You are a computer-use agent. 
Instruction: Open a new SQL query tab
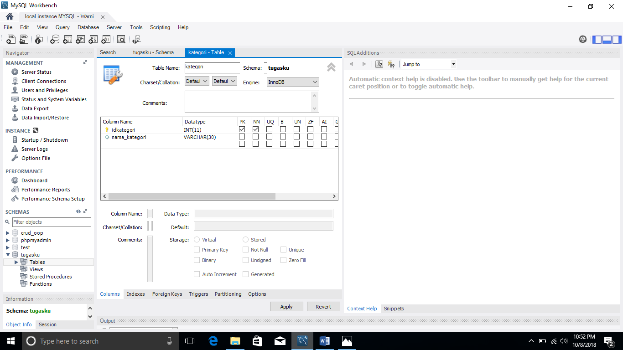click(10, 39)
